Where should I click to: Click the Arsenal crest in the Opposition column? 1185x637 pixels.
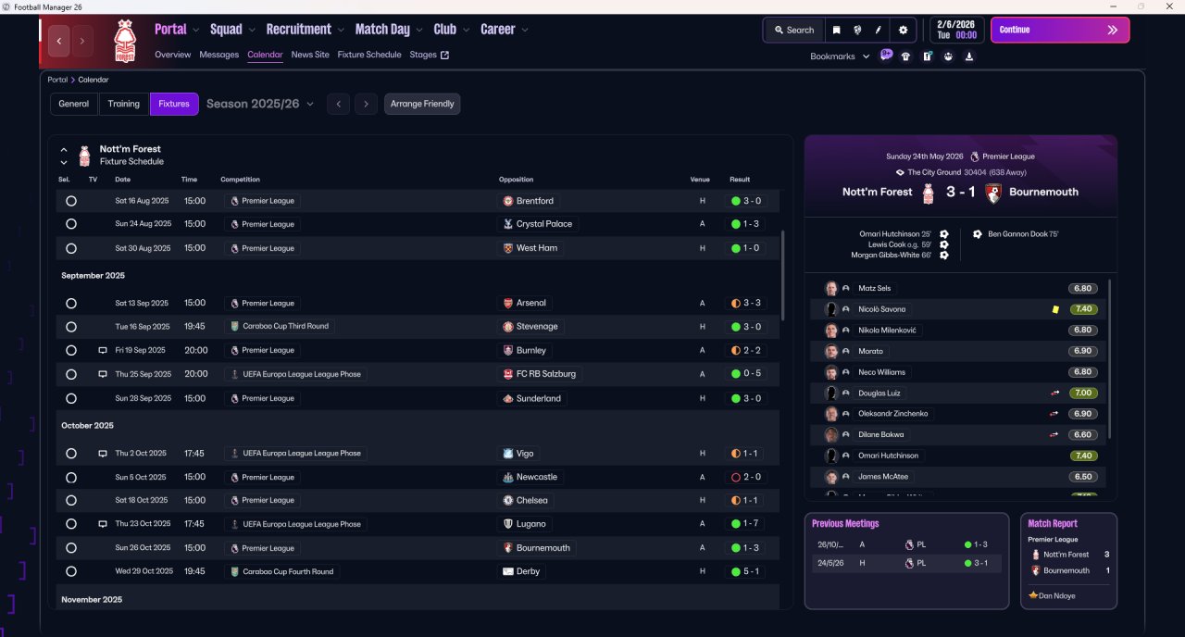coord(507,304)
